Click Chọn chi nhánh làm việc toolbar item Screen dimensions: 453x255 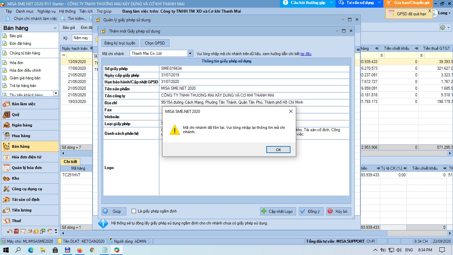click(x=31, y=19)
